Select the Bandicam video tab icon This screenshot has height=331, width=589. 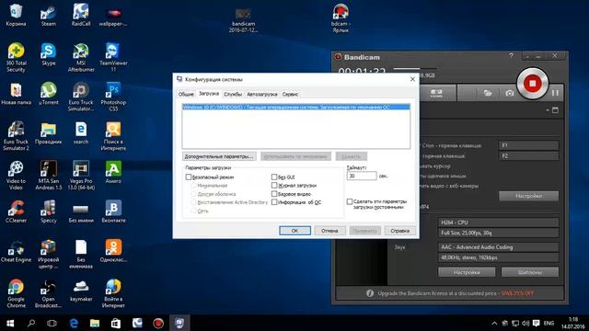coord(436,93)
